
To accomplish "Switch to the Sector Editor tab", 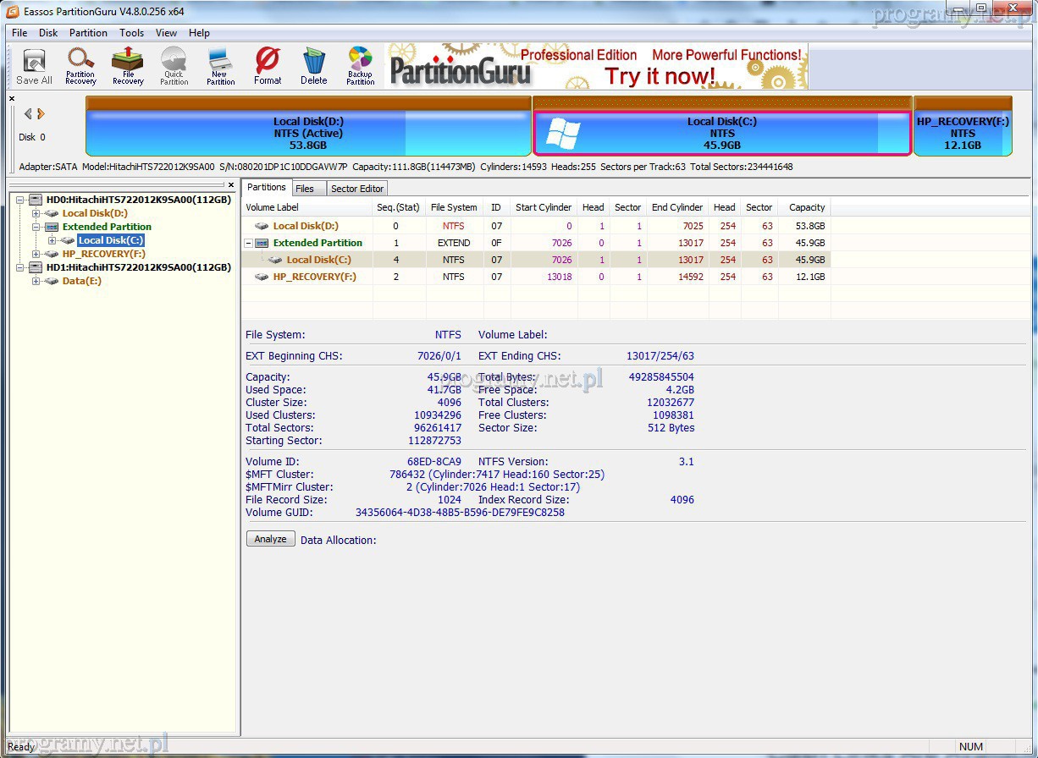I will (357, 189).
